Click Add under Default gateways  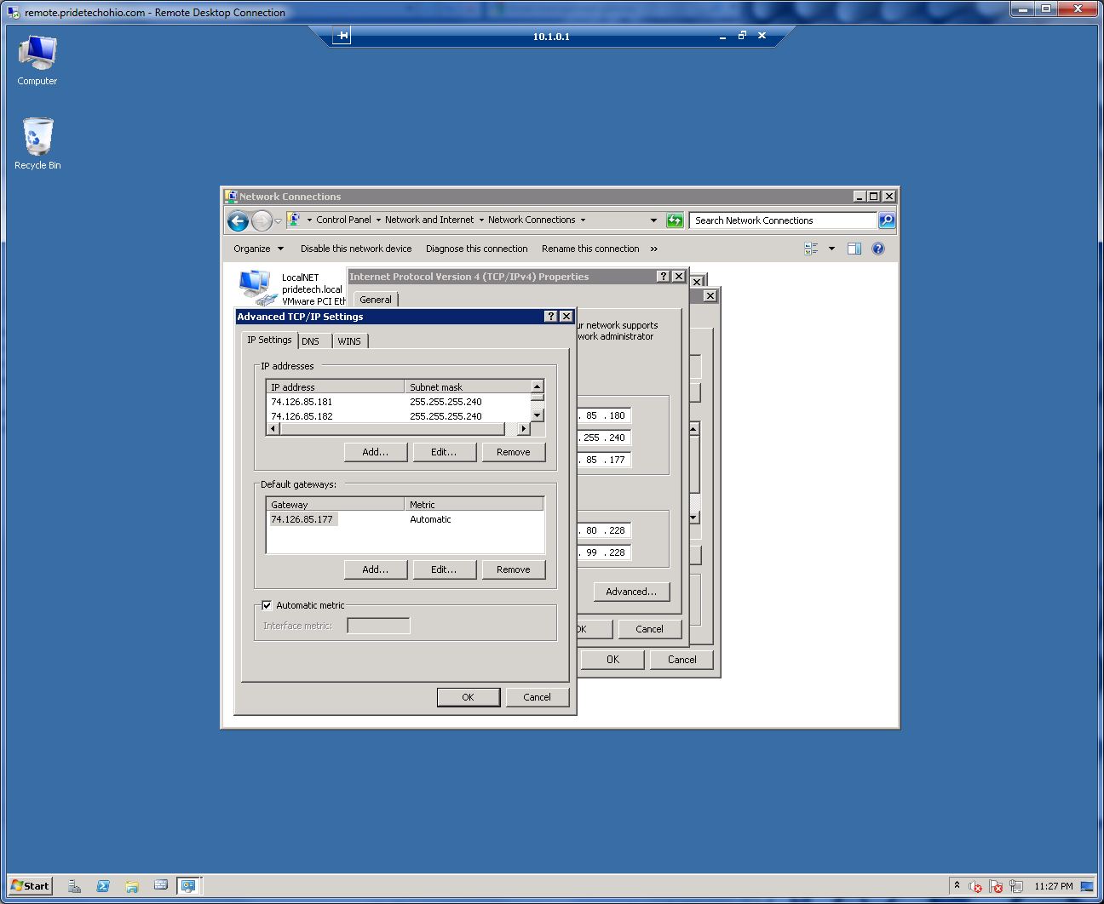[x=376, y=569]
